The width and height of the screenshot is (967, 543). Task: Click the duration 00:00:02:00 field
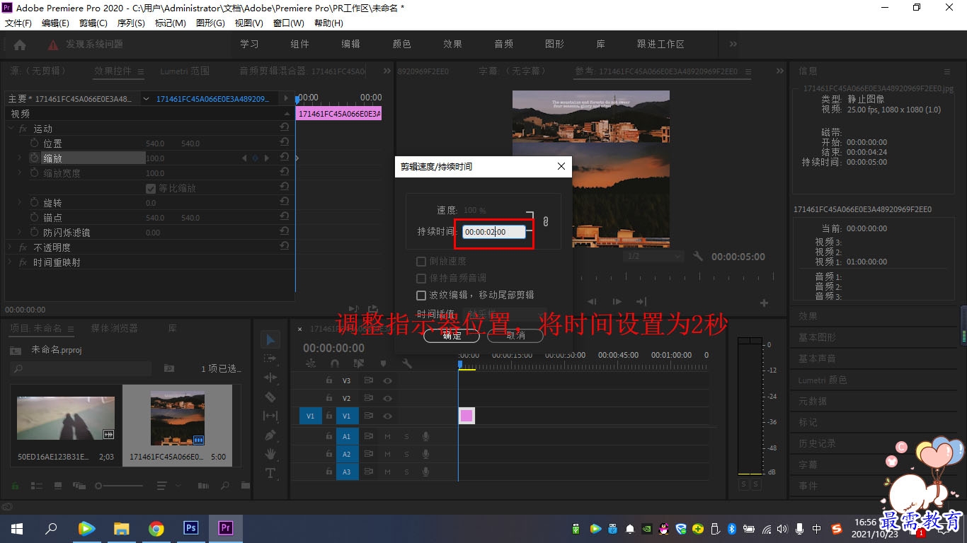click(x=494, y=232)
